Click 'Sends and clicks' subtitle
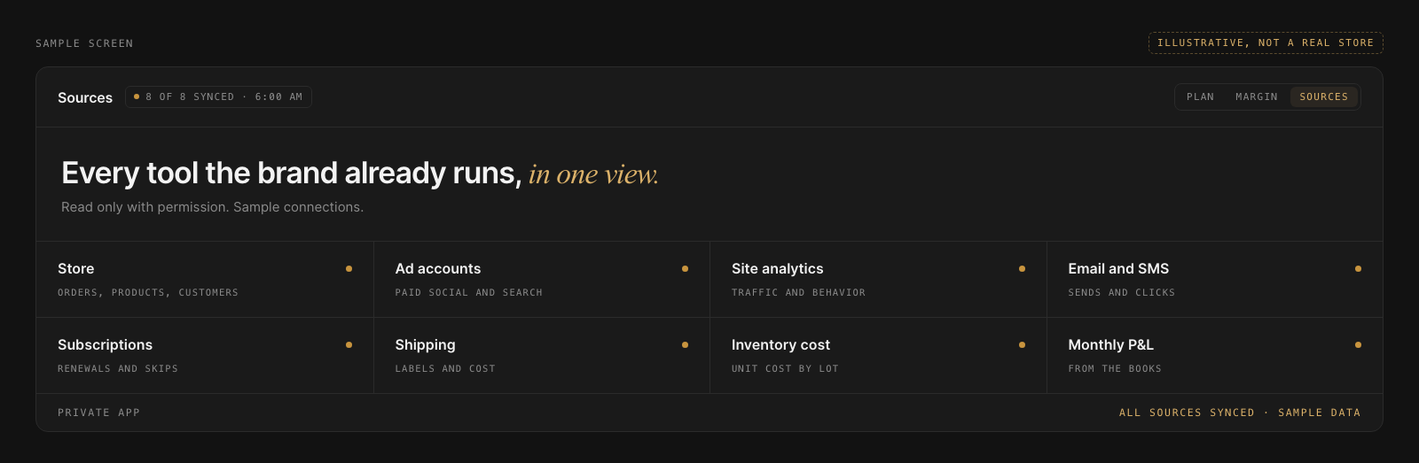 [1122, 292]
